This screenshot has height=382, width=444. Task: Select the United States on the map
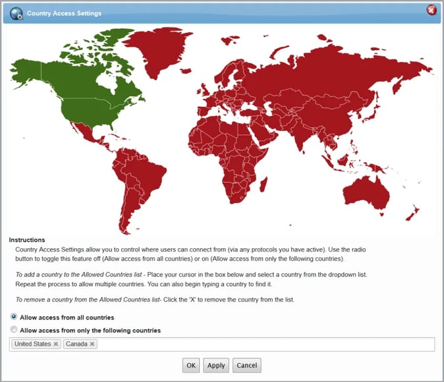click(x=89, y=104)
